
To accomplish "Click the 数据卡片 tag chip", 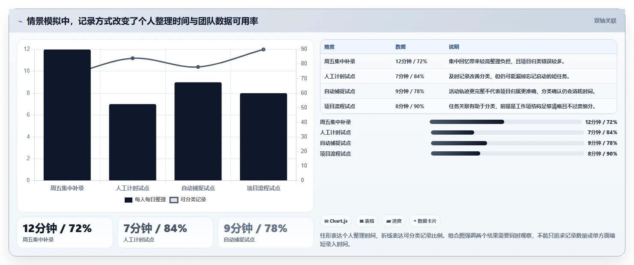I will click(x=425, y=221).
